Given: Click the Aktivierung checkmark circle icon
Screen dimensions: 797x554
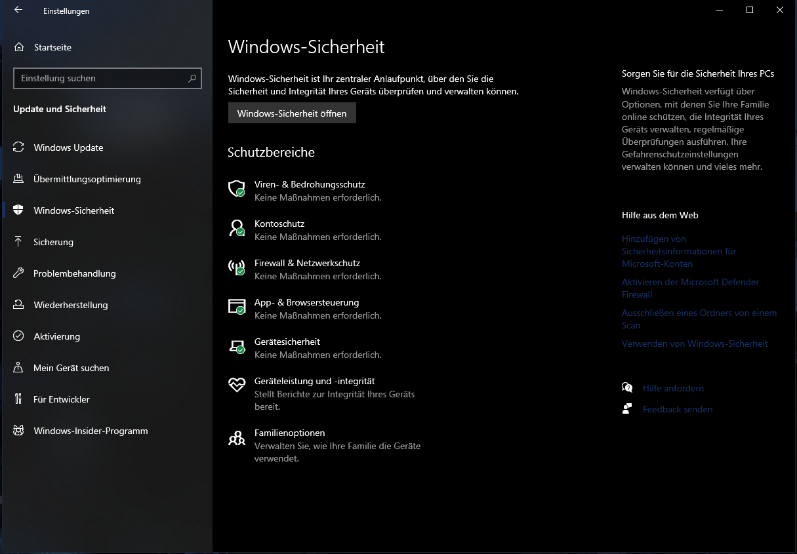Looking at the screenshot, I should [18, 336].
